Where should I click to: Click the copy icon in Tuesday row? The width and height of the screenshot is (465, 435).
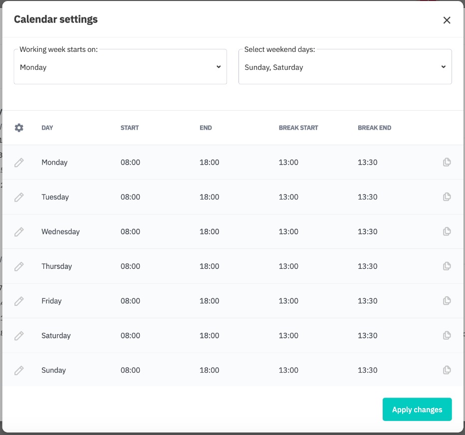point(447,197)
